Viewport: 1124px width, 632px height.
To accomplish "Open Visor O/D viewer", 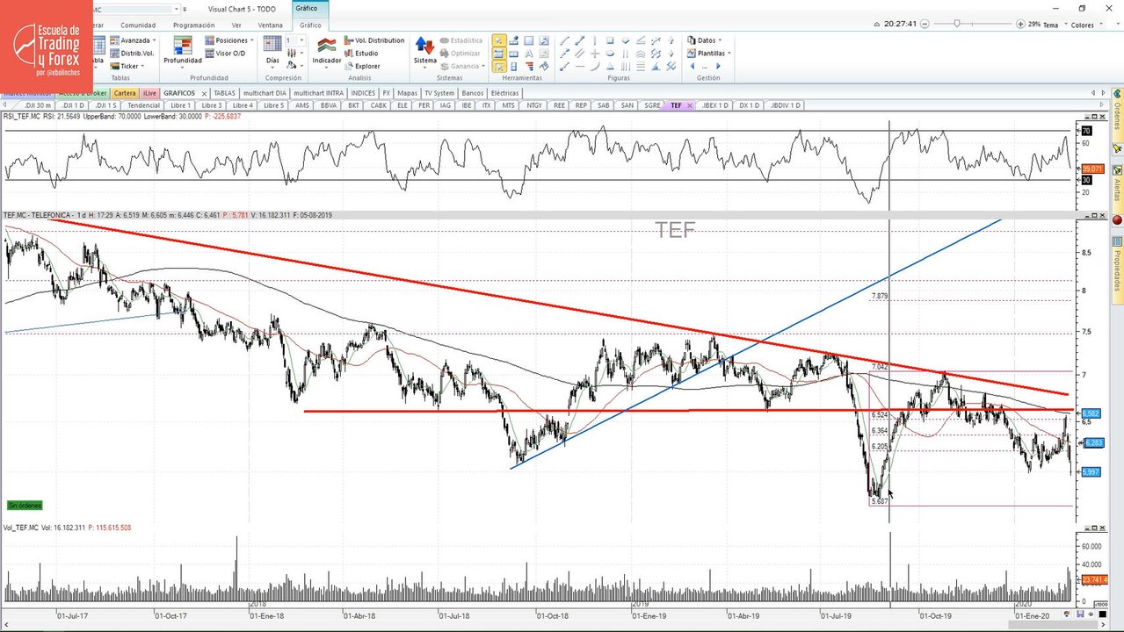I will 225,54.
